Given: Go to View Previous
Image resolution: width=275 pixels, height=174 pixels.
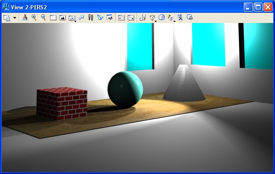Looking at the screenshot, I should (x=121, y=17).
